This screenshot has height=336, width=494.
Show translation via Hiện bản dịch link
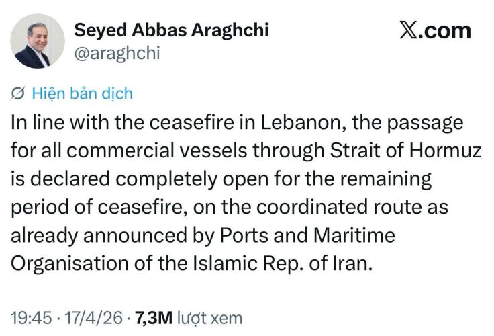click(83, 93)
